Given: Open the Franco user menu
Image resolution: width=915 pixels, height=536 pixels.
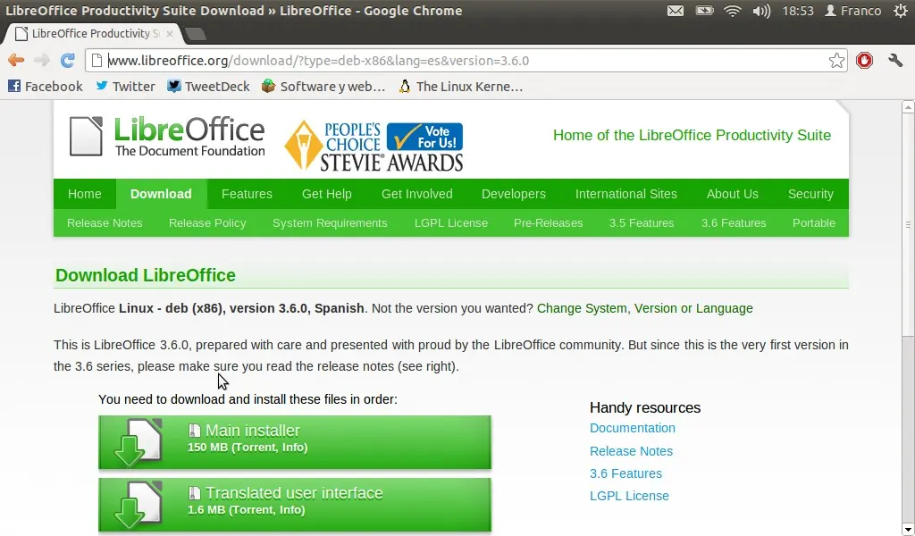Looking at the screenshot, I should coord(852,11).
